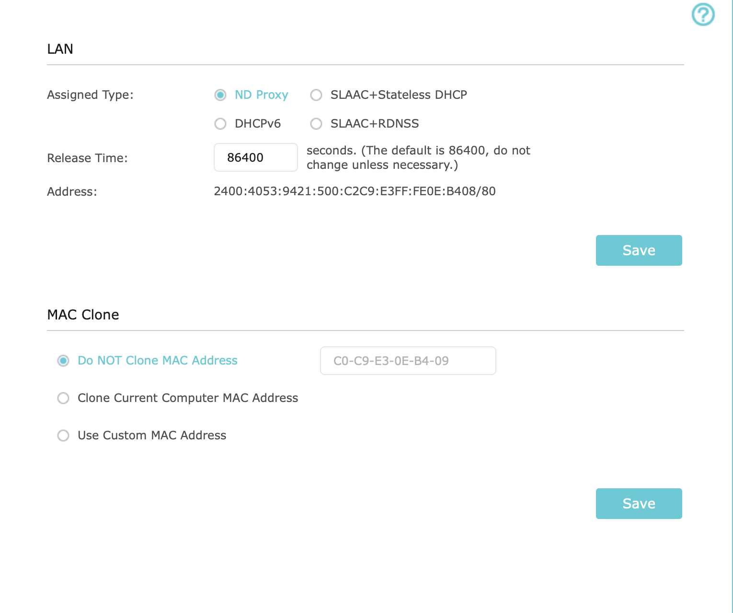
Task: Select the ND Proxy assigned type
Action: (x=220, y=95)
